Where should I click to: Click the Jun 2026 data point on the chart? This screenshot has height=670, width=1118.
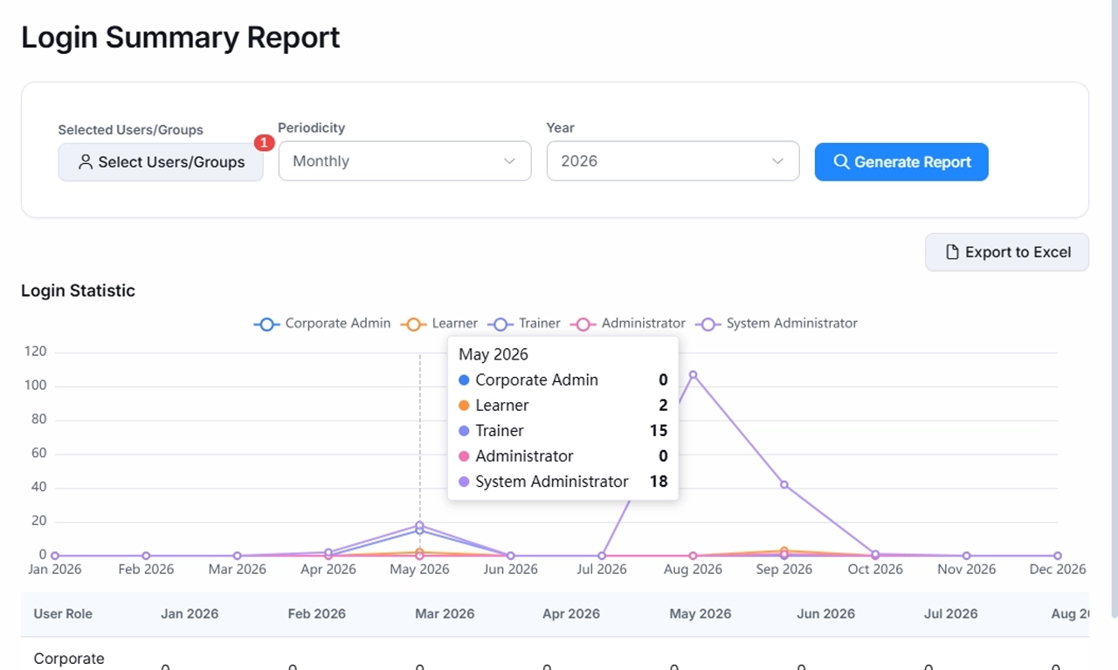point(511,556)
